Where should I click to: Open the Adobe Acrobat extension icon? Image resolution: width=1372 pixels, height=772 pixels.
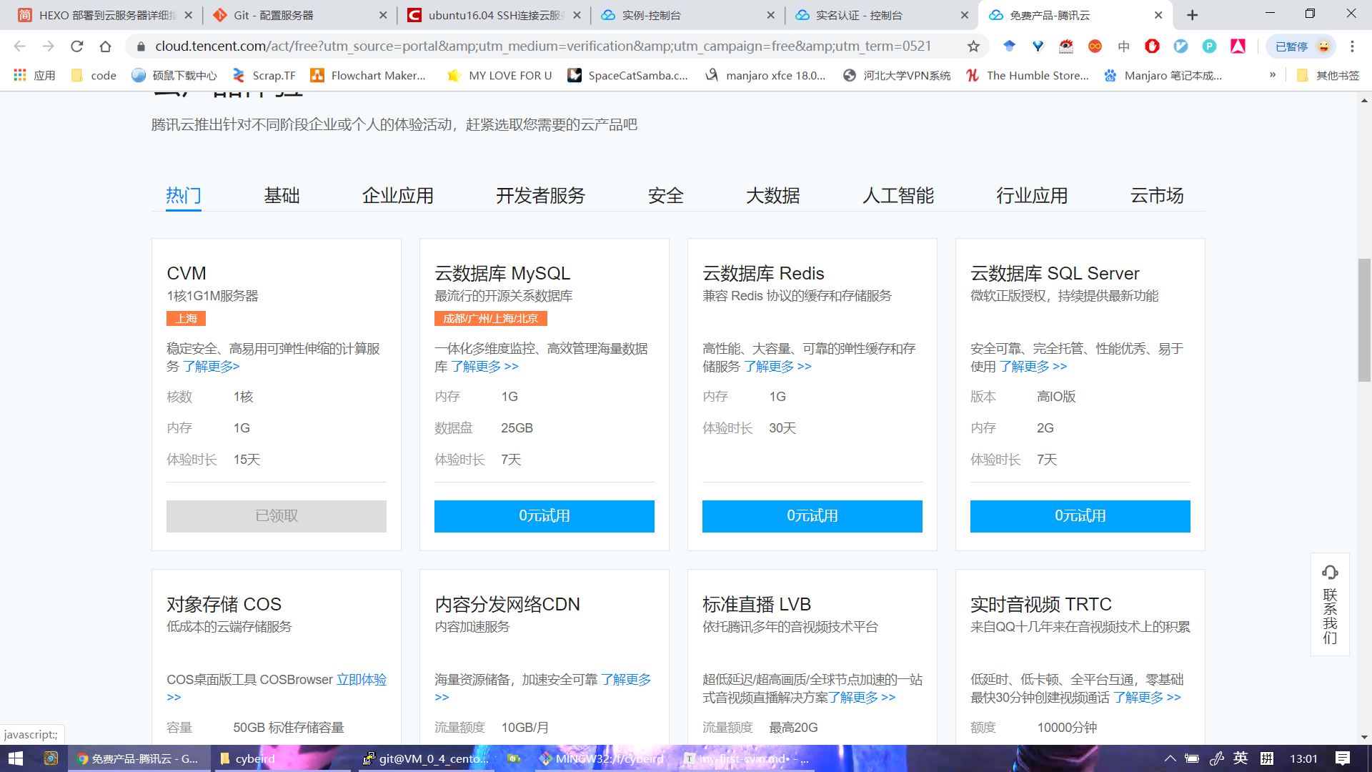coord(1238,46)
